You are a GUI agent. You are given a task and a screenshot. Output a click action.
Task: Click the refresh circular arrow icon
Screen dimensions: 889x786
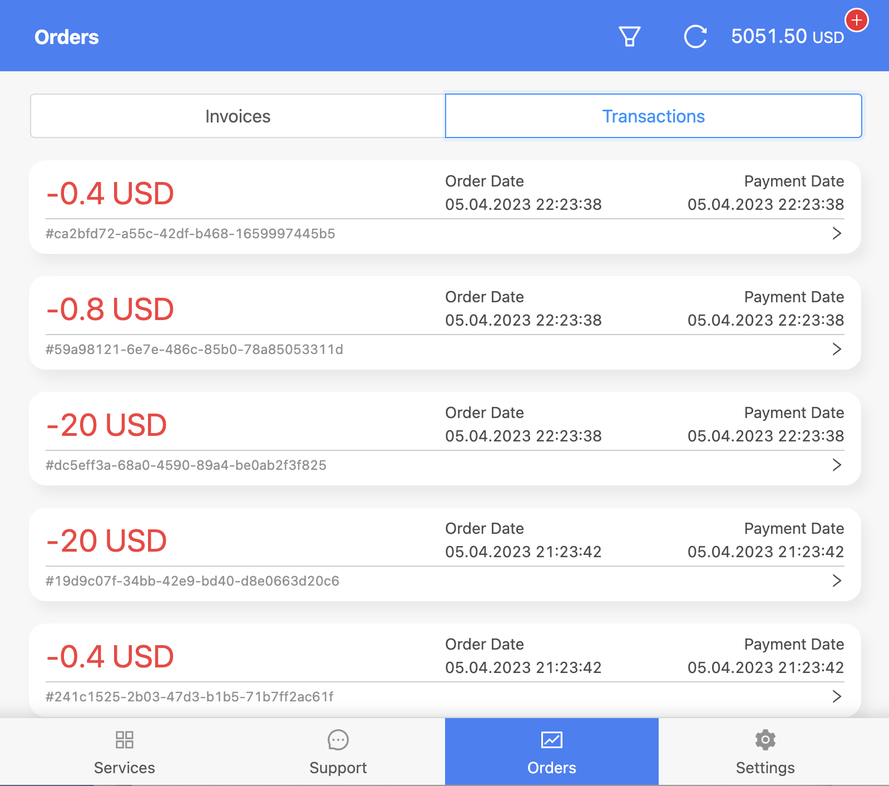click(x=695, y=37)
